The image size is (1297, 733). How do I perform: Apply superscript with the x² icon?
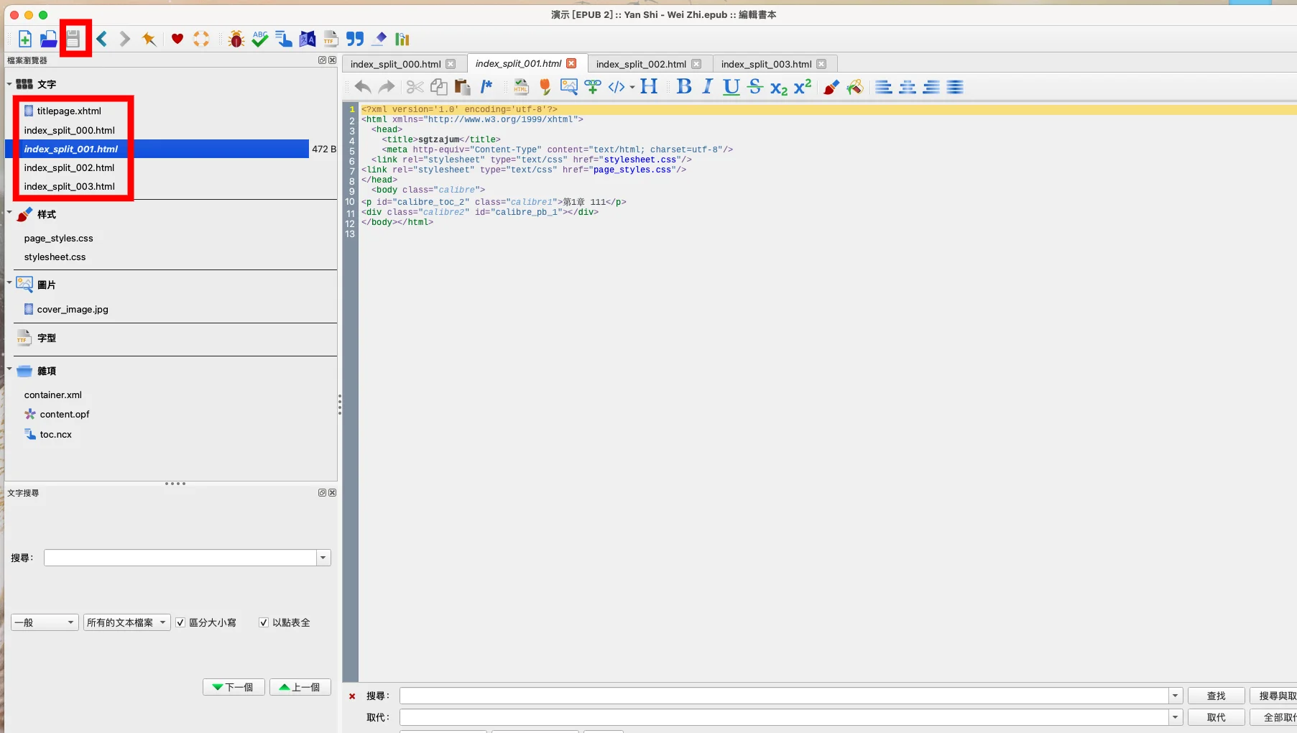[803, 86]
